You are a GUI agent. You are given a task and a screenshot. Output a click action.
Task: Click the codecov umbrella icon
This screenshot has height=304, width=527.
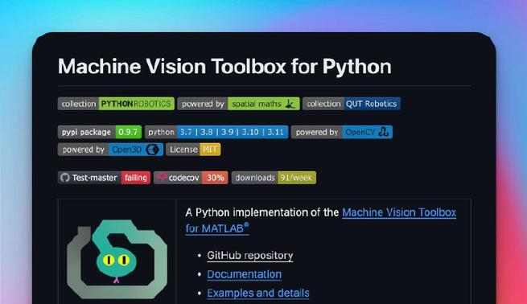coord(162,177)
